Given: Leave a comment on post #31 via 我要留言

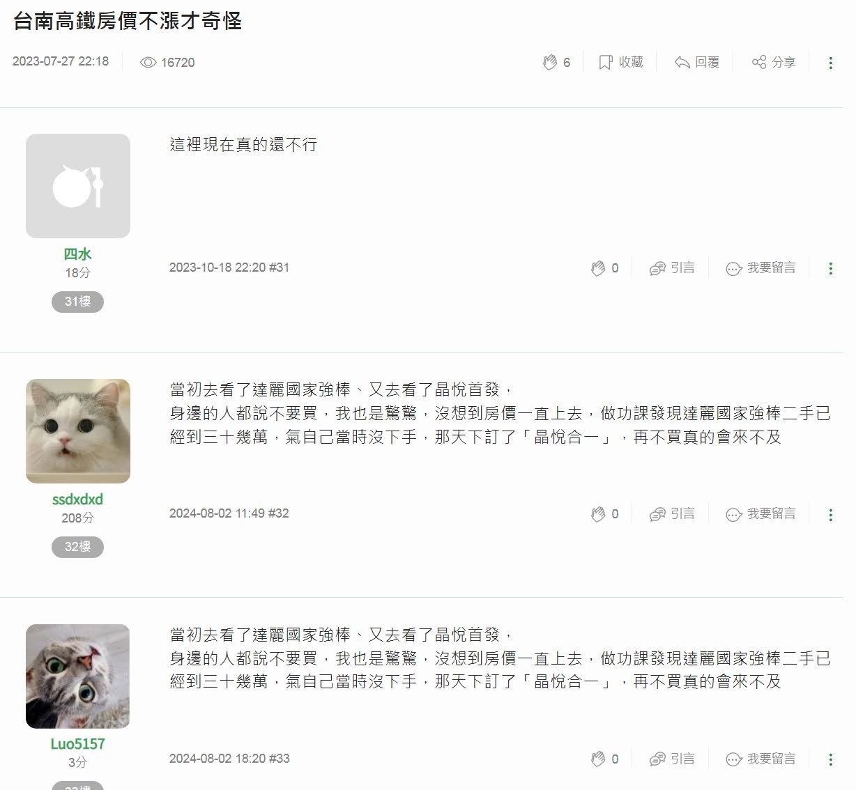Looking at the screenshot, I should [761, 268].
